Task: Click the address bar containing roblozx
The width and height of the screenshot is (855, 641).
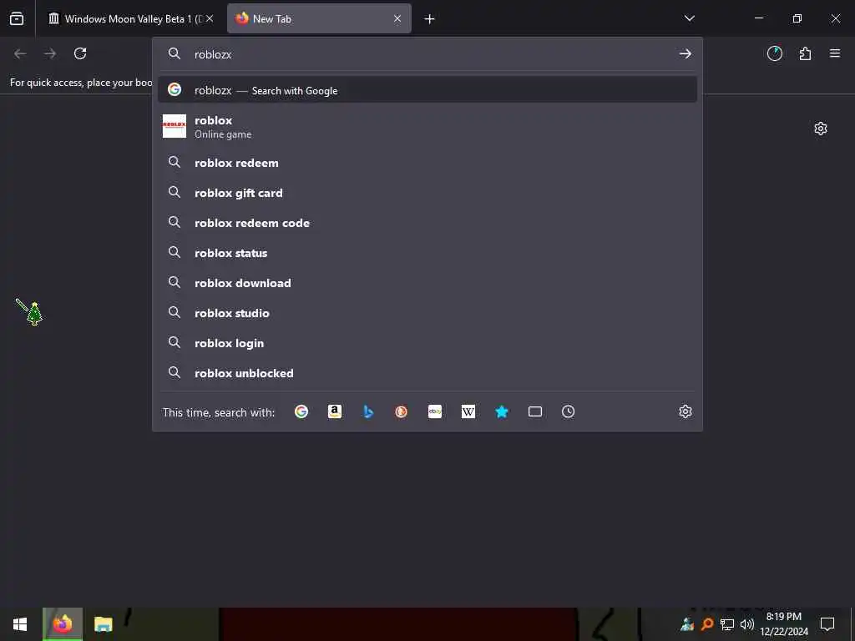Action: pos(427,54)
